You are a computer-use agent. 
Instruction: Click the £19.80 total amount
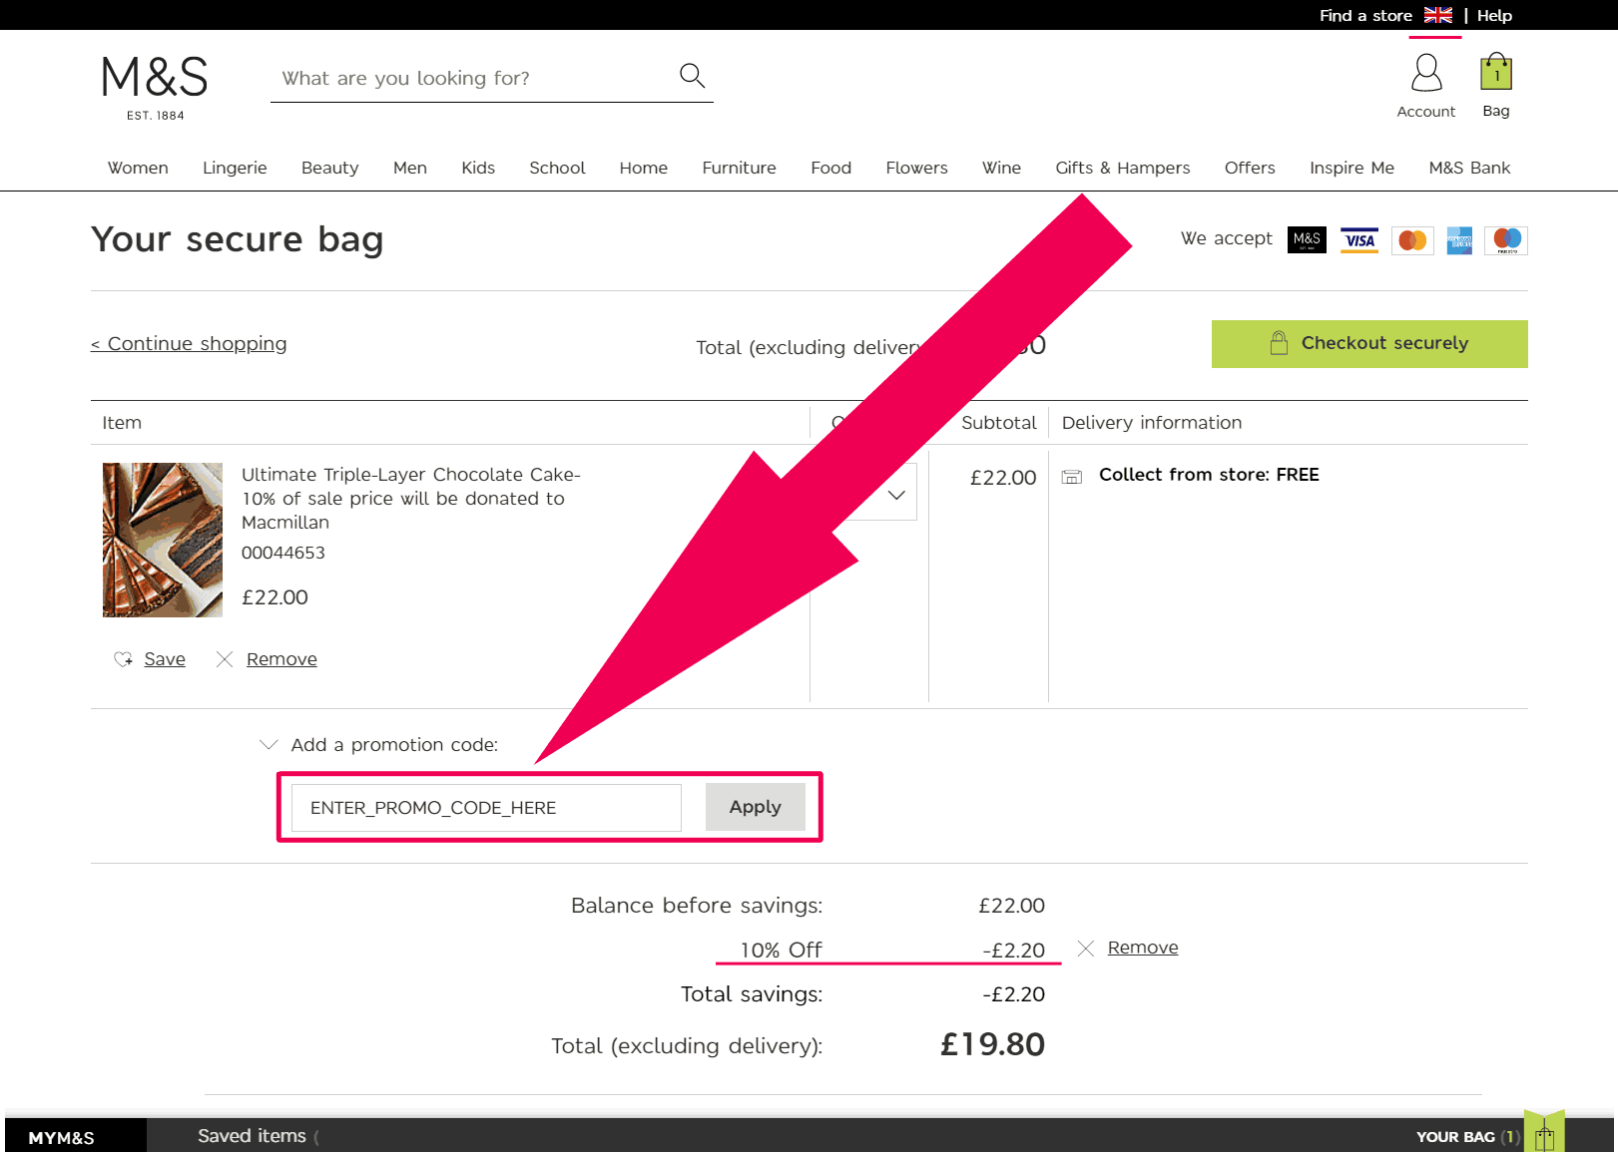pyautogui.click(x=992, y=1044)
